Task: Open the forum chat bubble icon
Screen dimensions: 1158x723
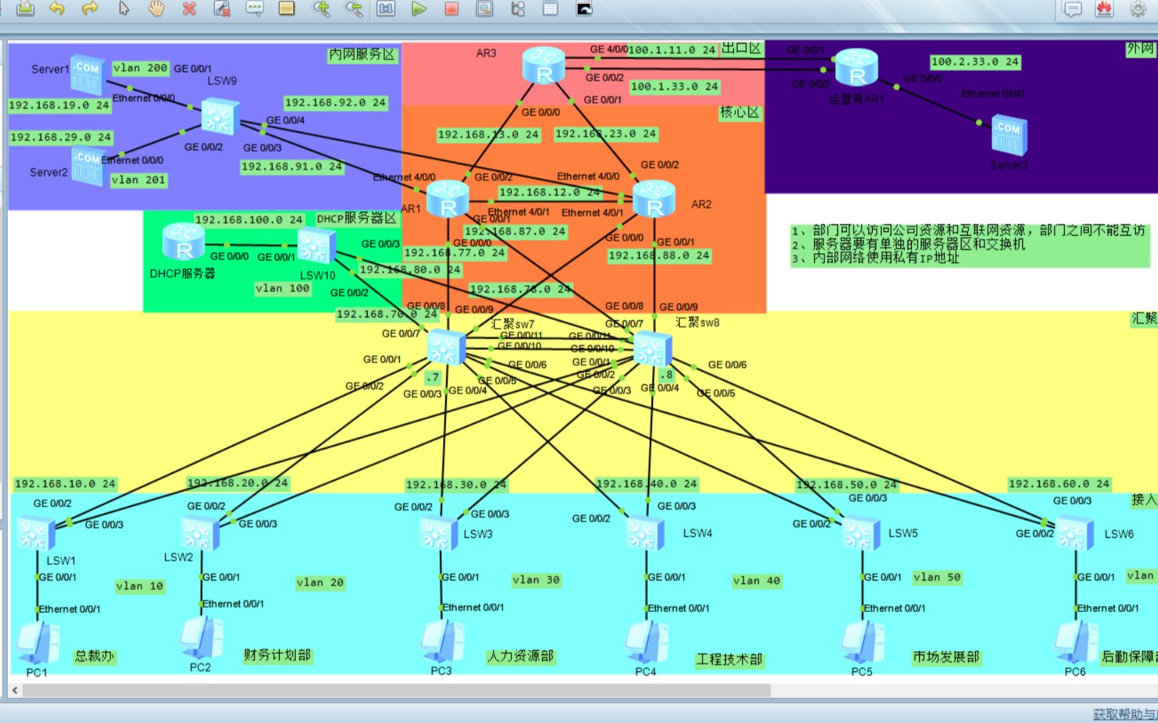Action: coord(1072,9)
